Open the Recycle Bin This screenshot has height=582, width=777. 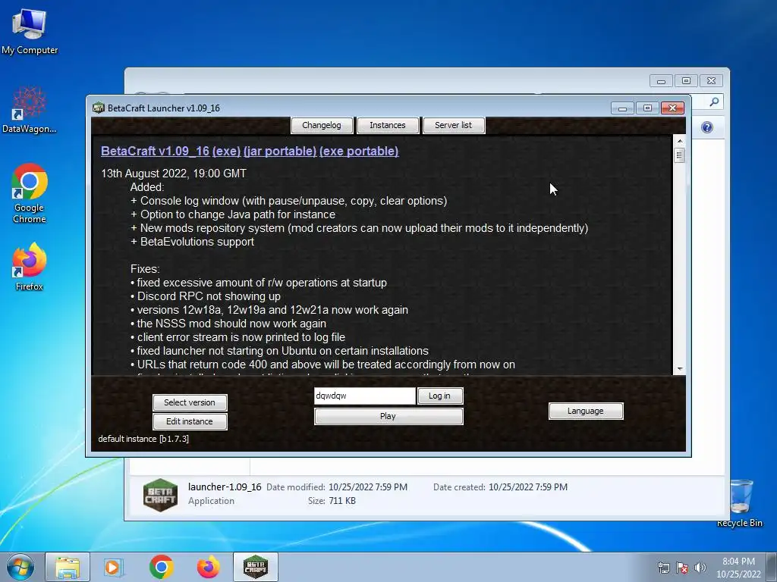pos(739,503)
